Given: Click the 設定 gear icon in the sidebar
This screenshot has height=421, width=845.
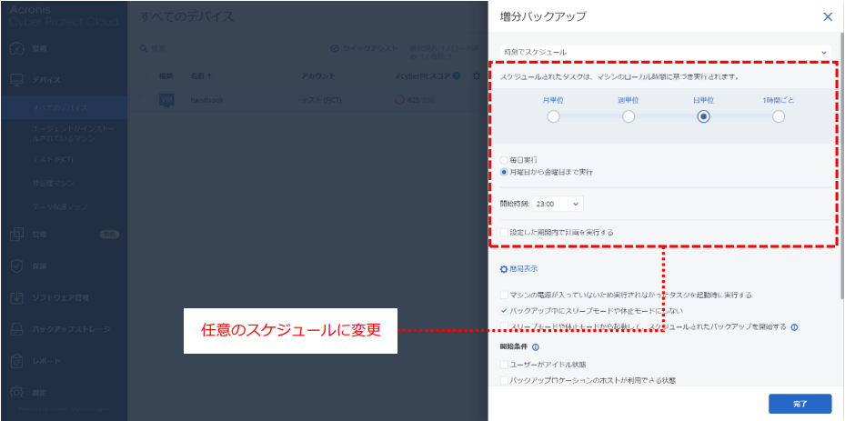Looking at the screenshot, I should (x=16, y=393).
